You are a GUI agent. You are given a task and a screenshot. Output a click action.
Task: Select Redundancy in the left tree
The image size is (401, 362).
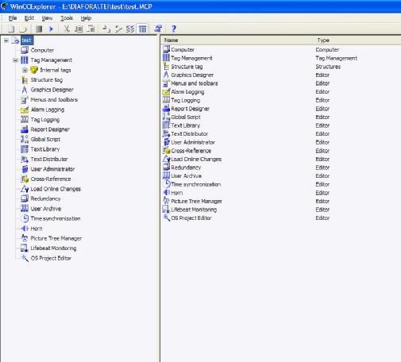click(45, 198)
